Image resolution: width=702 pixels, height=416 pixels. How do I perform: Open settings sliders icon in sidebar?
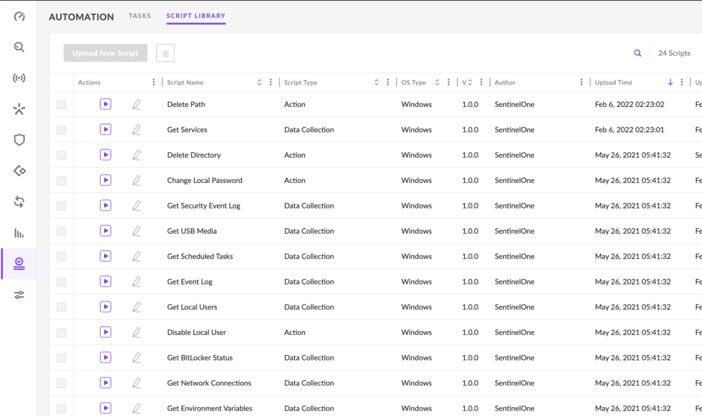click(x=19, y=295)
